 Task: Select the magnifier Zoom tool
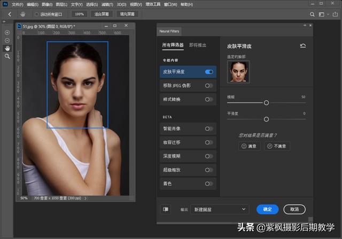tap(7, 56)
